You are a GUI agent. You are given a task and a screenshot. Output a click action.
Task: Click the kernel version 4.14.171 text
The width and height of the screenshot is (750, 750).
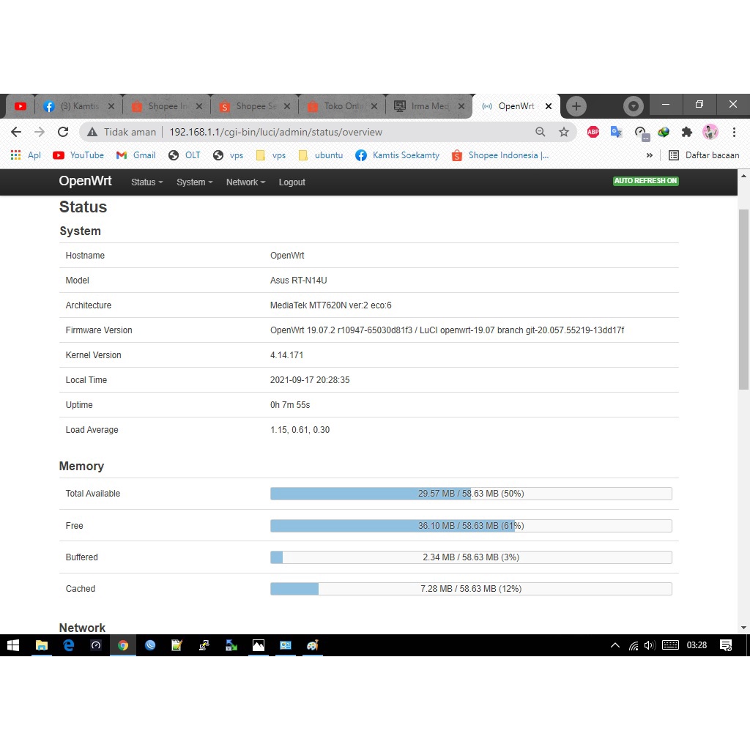point(286,355)
